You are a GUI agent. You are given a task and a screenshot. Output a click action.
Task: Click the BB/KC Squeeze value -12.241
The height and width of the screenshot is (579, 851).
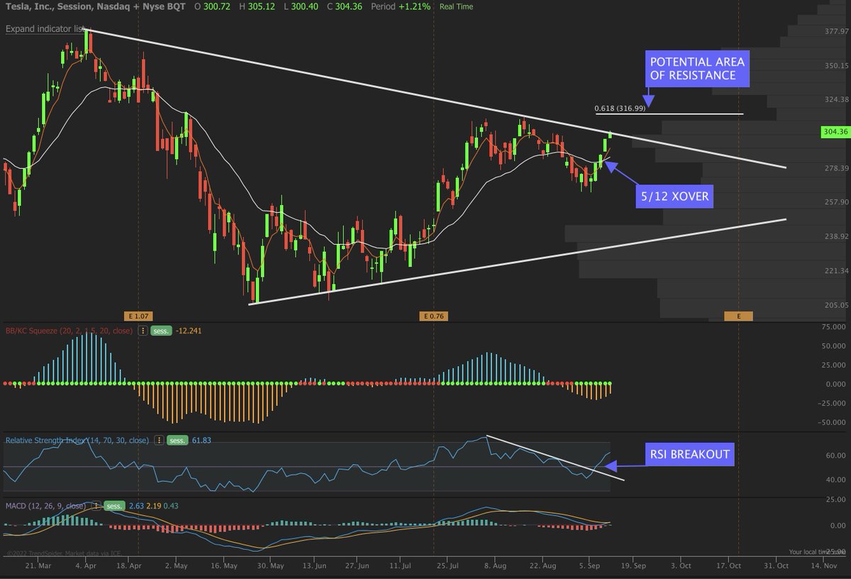pos(189,331)
